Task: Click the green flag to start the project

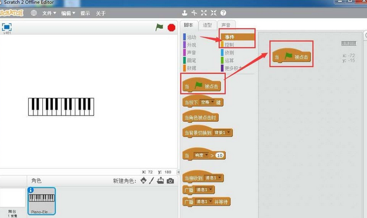Action: 159,28
